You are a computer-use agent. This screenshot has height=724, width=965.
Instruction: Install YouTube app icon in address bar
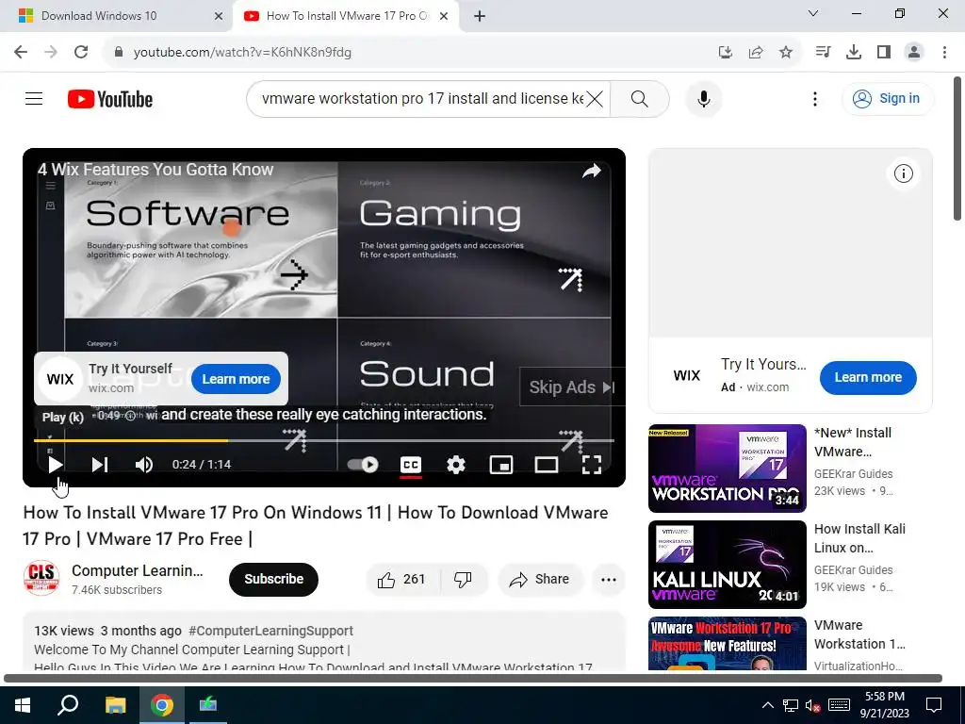pos(726,53)
